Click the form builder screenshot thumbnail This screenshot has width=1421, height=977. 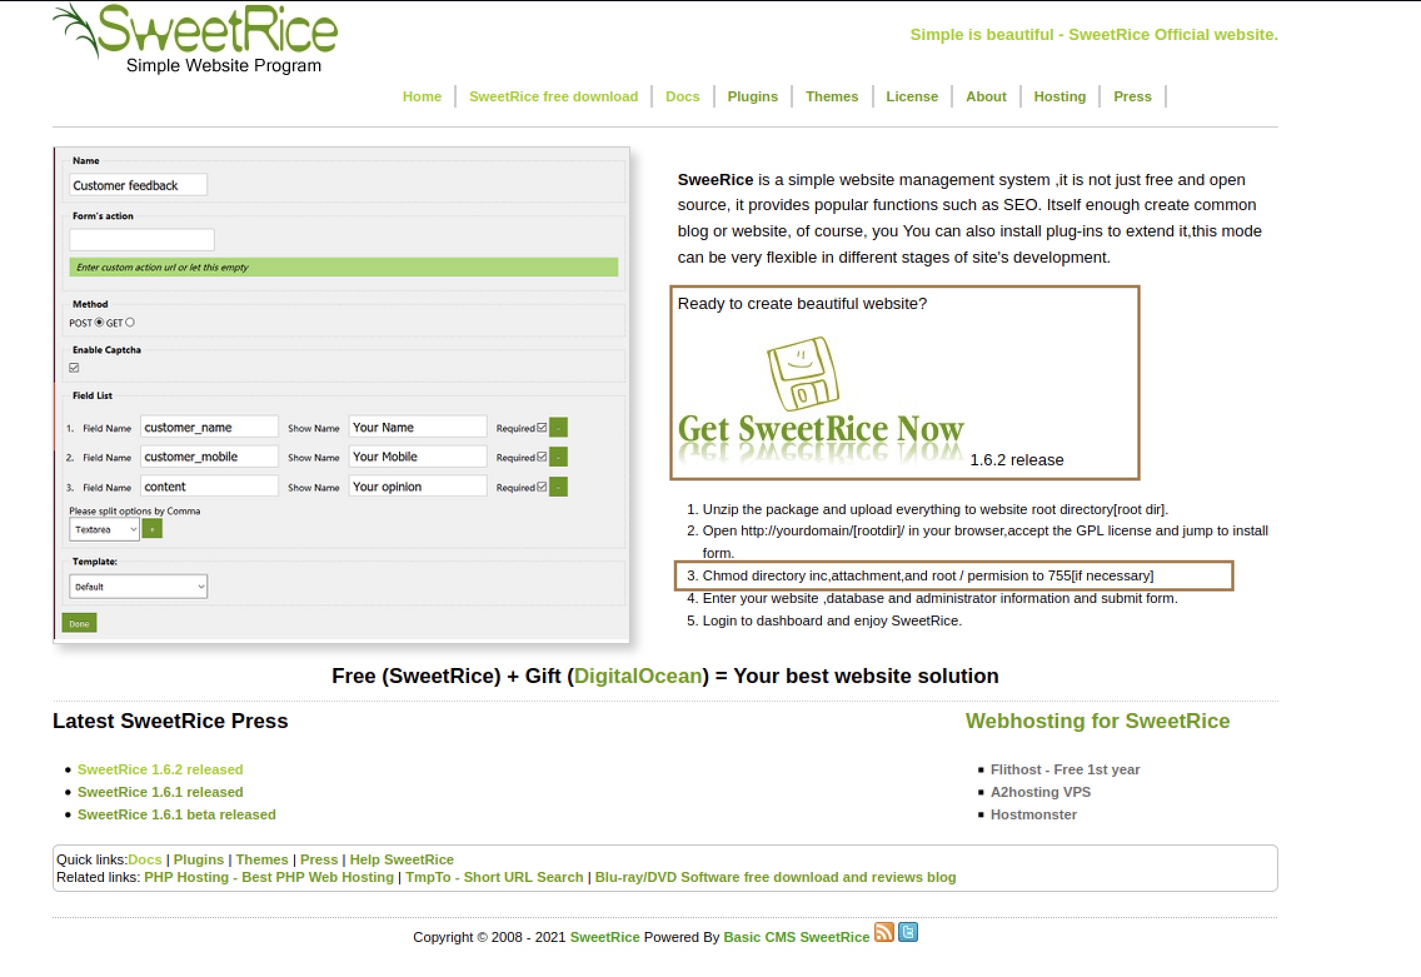[341, 395]
